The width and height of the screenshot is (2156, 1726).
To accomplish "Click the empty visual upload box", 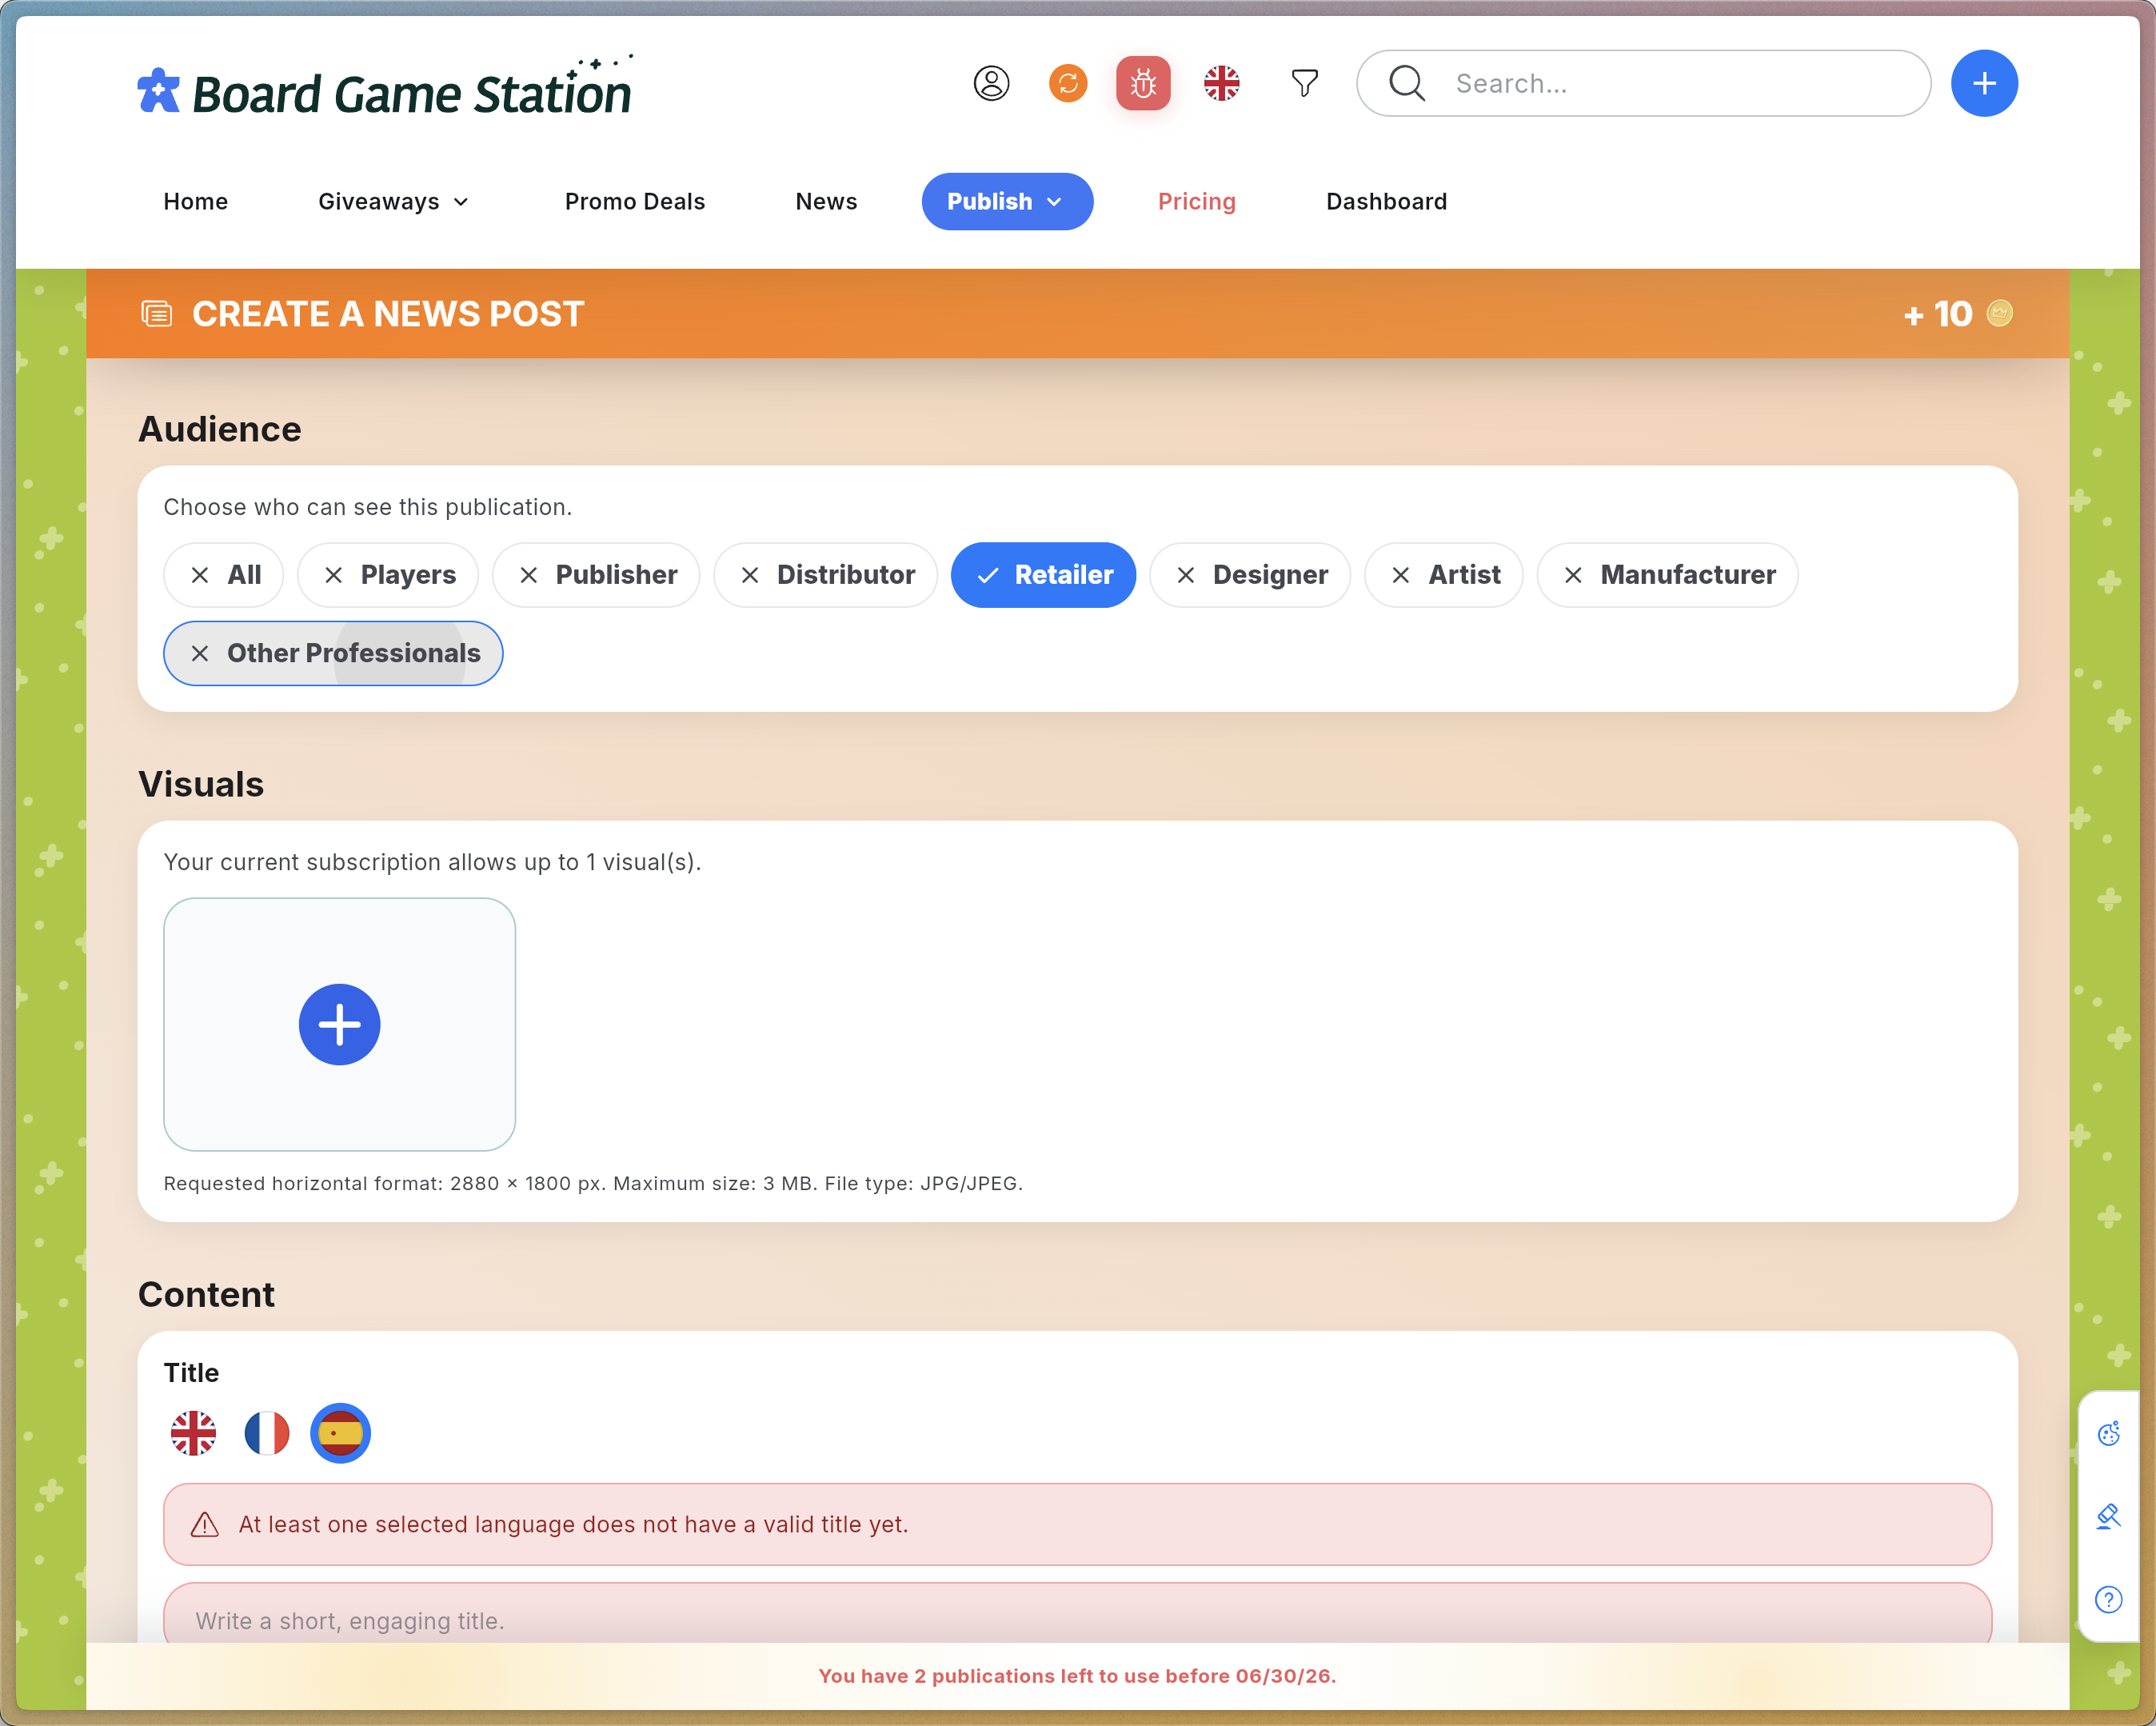I will coord(339,1024).
